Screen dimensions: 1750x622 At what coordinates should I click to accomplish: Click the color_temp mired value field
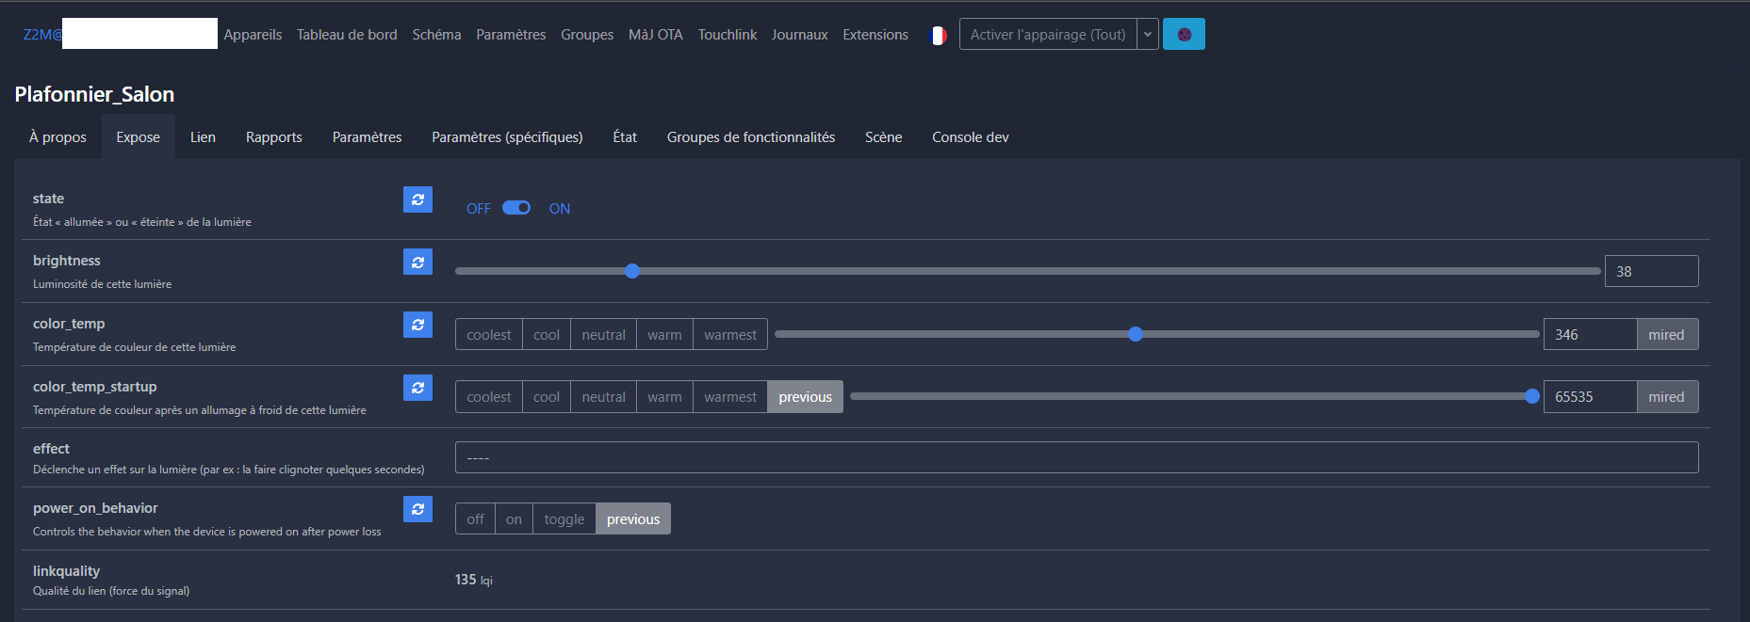coord(1590,334)
